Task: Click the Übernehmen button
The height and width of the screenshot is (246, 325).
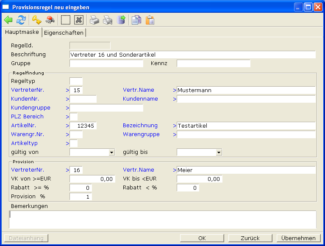Action: (298, 238)
